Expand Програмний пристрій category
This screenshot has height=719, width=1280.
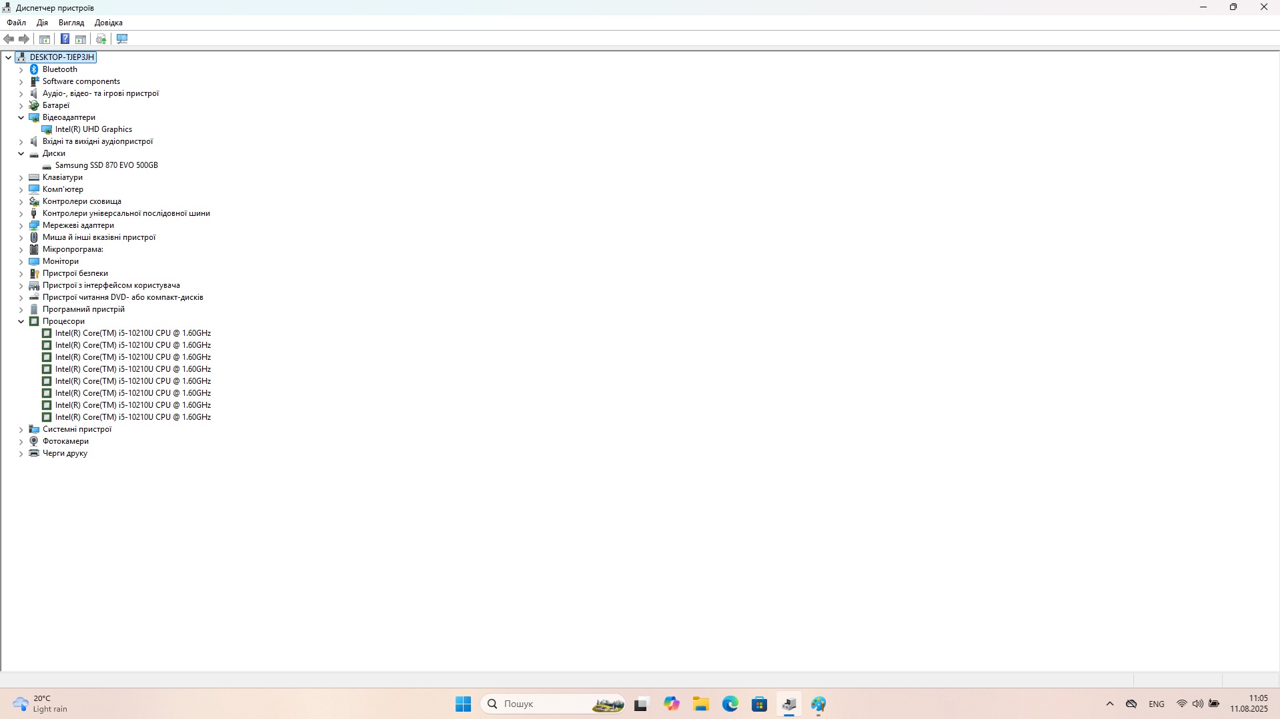click(x=21, y=309)
